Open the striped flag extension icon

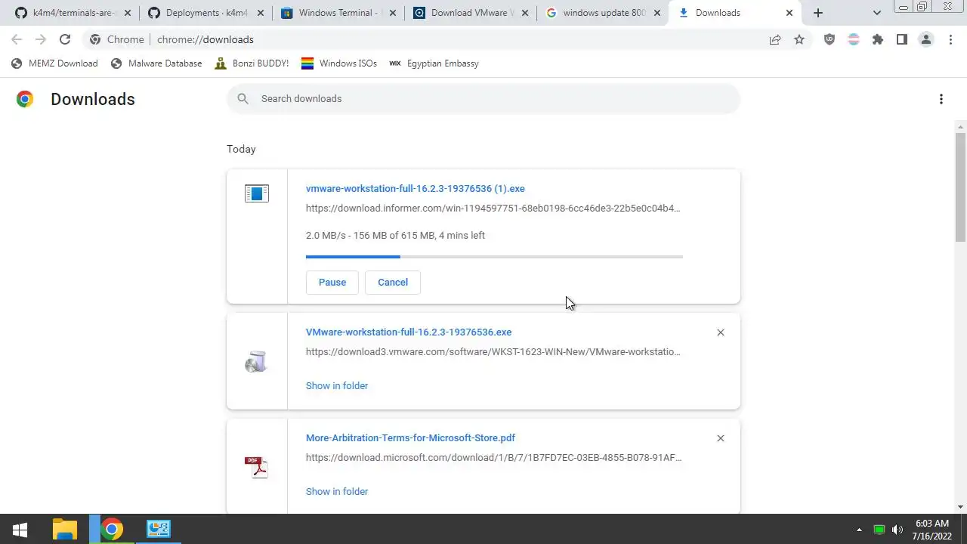[x=854, y=39]
